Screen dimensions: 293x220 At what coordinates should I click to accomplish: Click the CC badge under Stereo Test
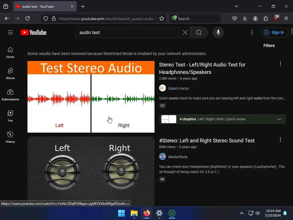(x=163, y=105)
